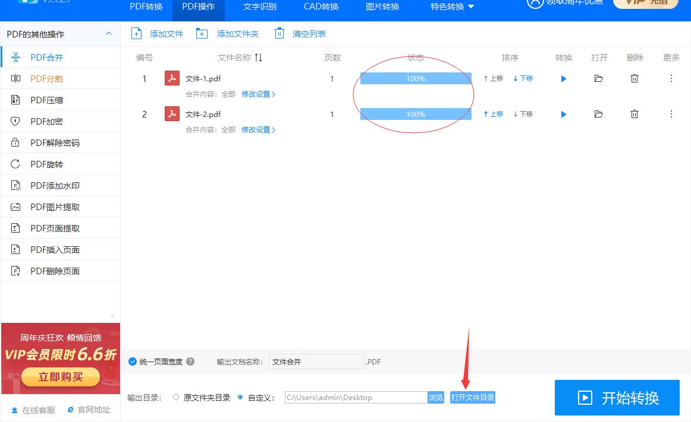The height and width of the screenshot is (422, 691).
Task: Switch to the PDF操作 tab
Action: click(x=199, y=7)
